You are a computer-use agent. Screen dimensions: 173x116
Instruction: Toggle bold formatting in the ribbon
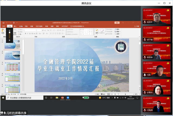25,34
